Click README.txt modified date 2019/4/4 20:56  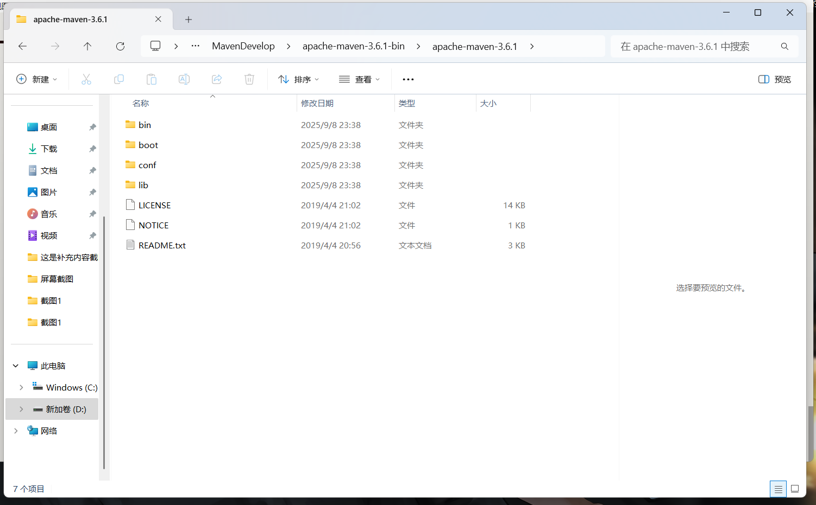(331, 245)
